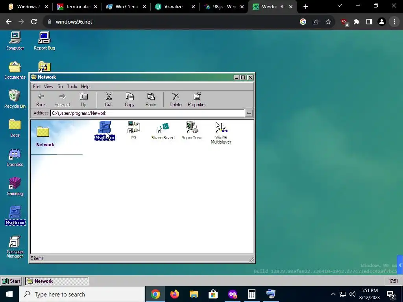Viewport: 403px width, 302px height.
Task: Expand the blue side panel arrow
Action: (x=400, y=265)
